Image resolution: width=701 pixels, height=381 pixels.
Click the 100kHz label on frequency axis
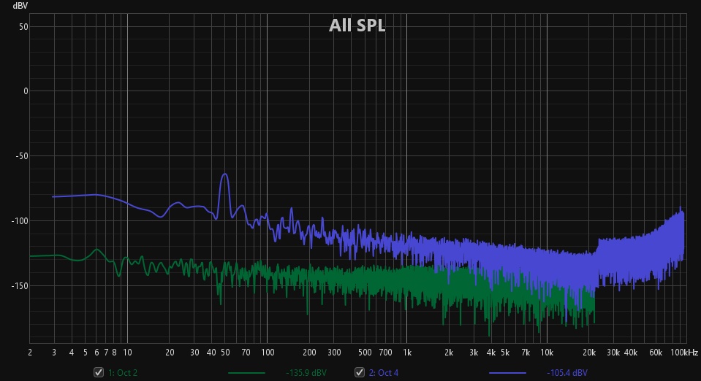click(x=684, y=353)
